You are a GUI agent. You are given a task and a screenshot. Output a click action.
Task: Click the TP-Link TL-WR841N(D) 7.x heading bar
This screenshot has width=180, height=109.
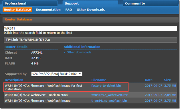[90, 40]
